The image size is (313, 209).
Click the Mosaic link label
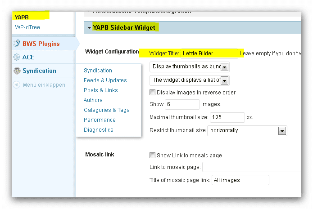coord(100,155)
